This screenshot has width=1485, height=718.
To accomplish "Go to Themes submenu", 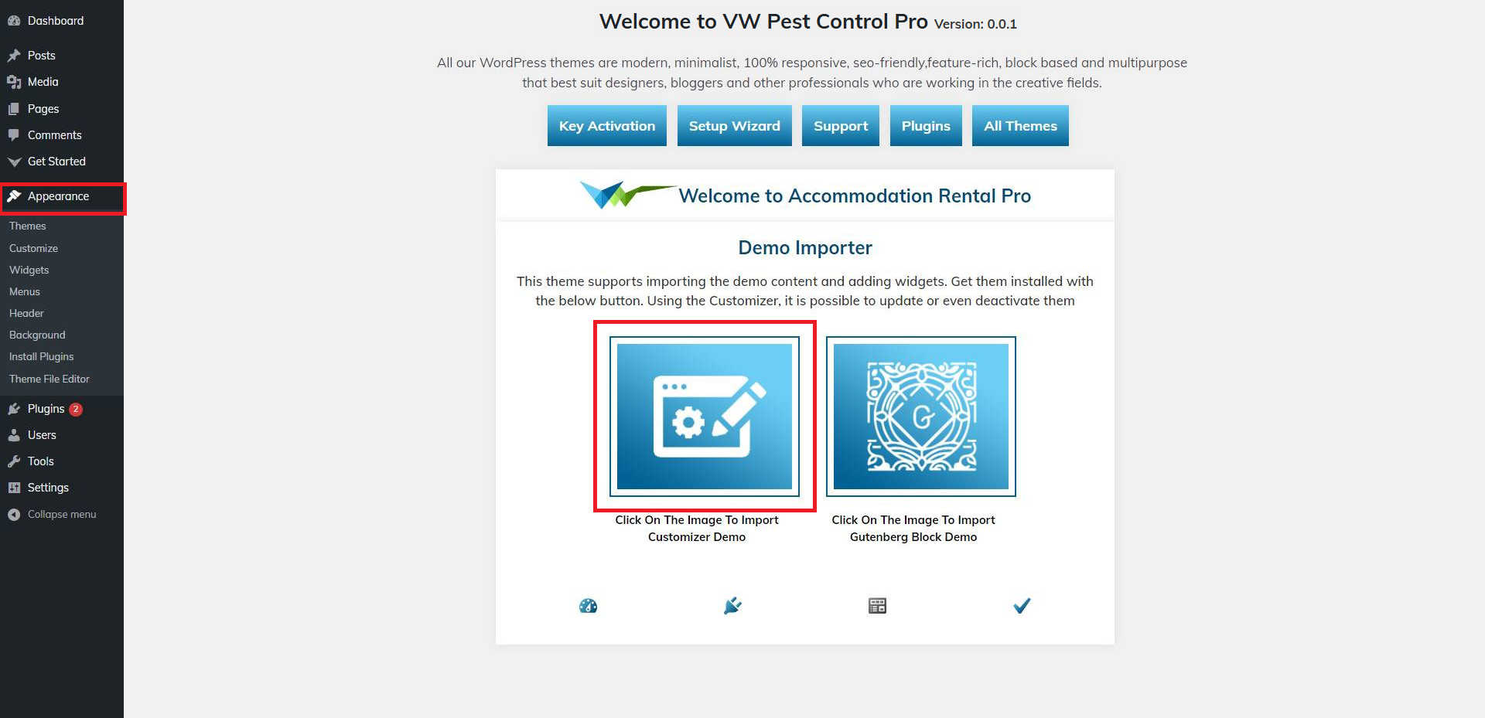I will coord(28,226).
